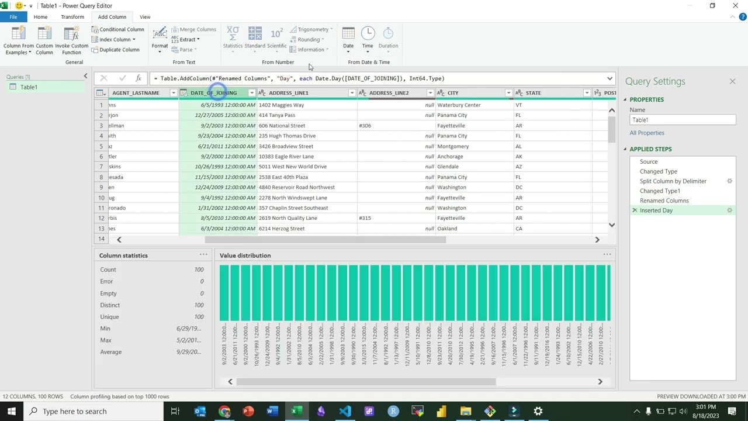Viewport: 748px width, 421px height.
Task: Click the data grid vertical scrollbar
Action: [x=612, y=130]
